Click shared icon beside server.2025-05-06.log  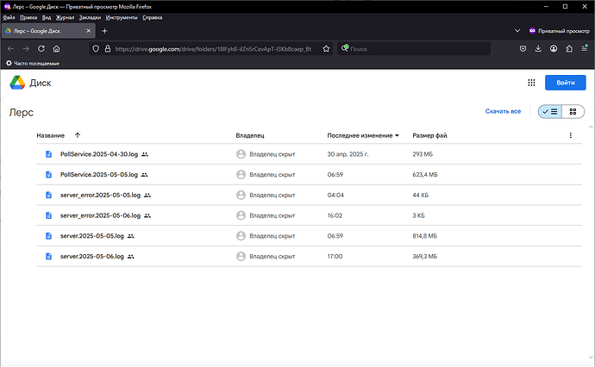(130, 257)
